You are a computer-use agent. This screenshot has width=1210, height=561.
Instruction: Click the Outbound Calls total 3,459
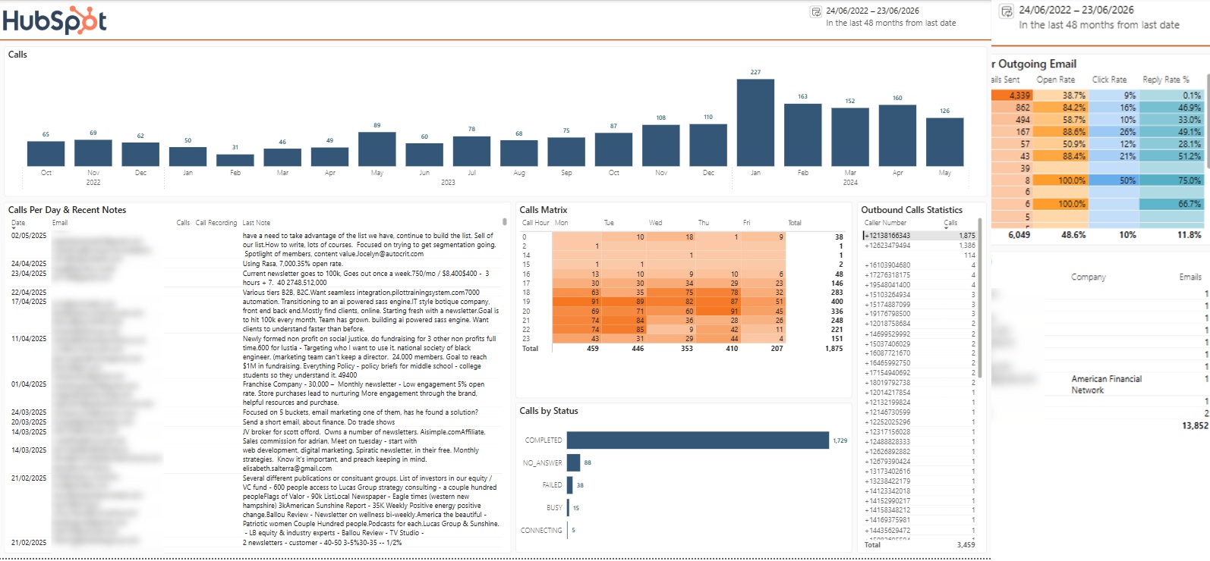[x=966, y=545]
